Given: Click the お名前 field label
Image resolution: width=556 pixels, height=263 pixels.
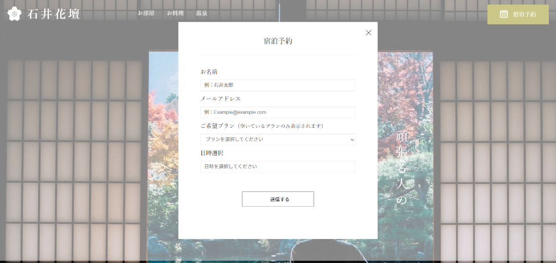Looking at the screenshot, I should coord(209,72).
